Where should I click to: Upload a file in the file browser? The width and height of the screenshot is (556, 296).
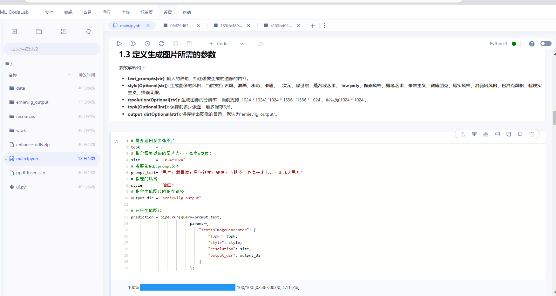click(x=64, y=31)
